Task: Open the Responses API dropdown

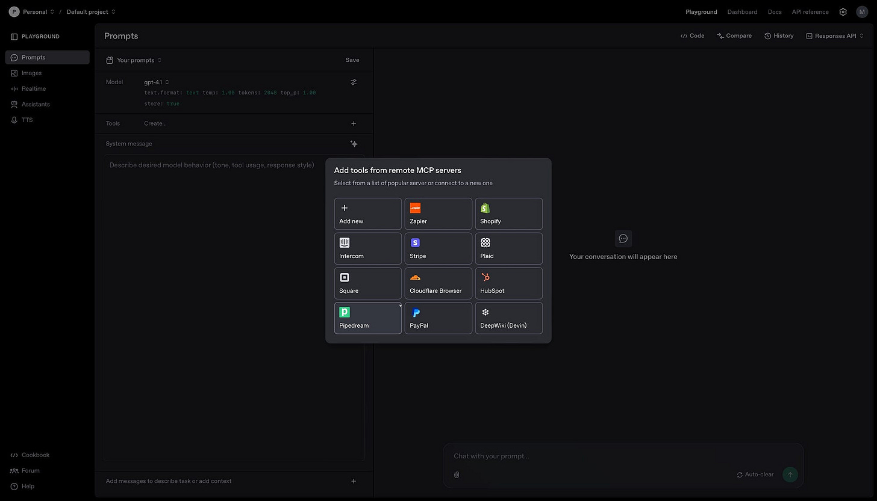Action: [x=835, y=36]
